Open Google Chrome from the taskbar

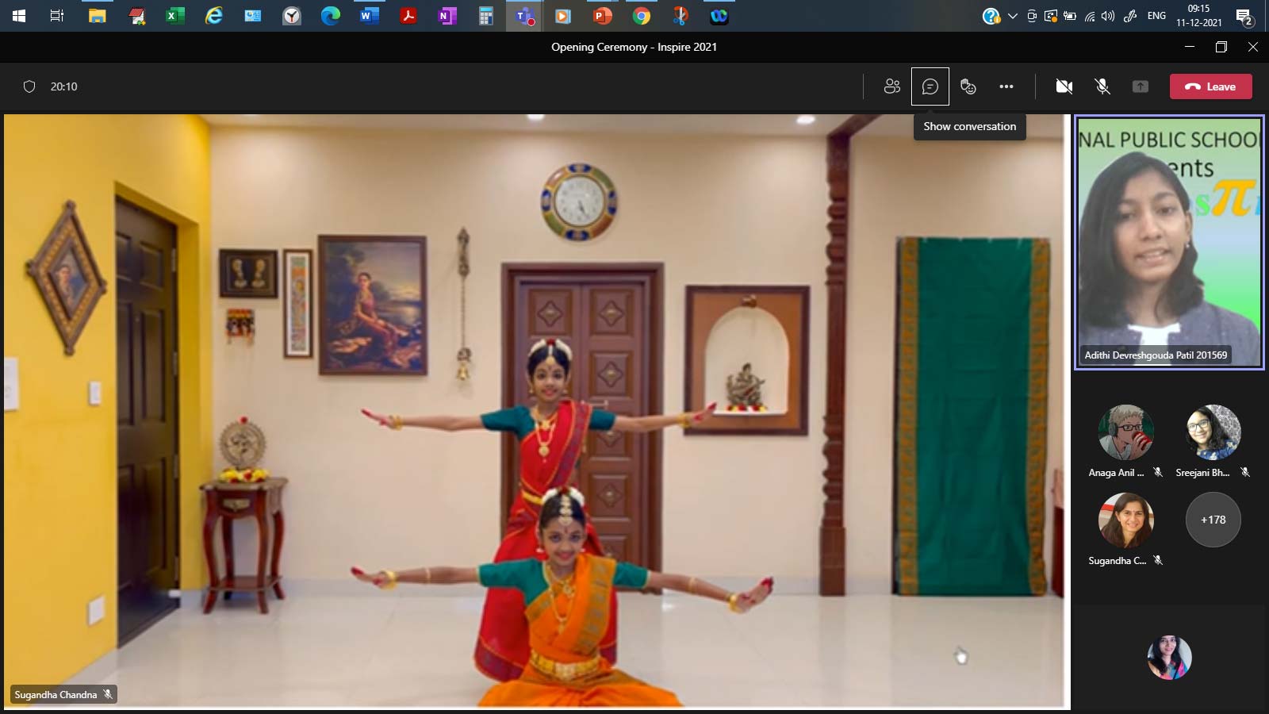[x=642, y=16]
